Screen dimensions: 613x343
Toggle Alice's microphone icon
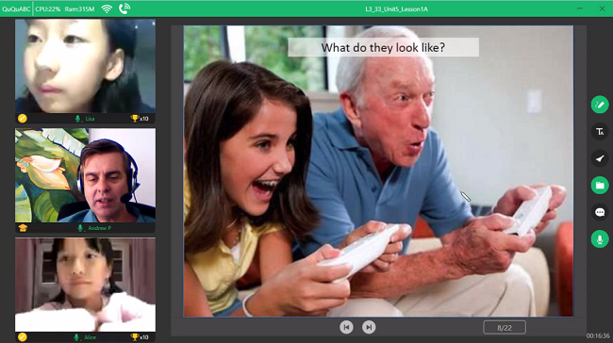(76, 337)
